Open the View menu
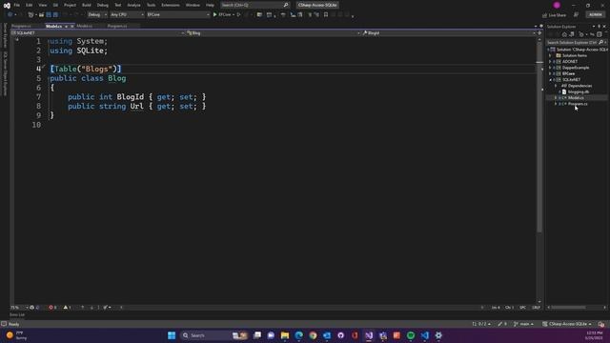Viewport: 610px width, 343px height. coord(42,5)
